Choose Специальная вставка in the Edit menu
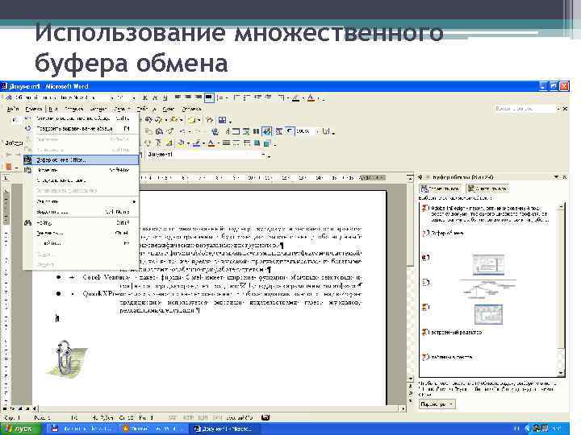The width and height of the screenshot is (581, 435). (x=81, y=180)
